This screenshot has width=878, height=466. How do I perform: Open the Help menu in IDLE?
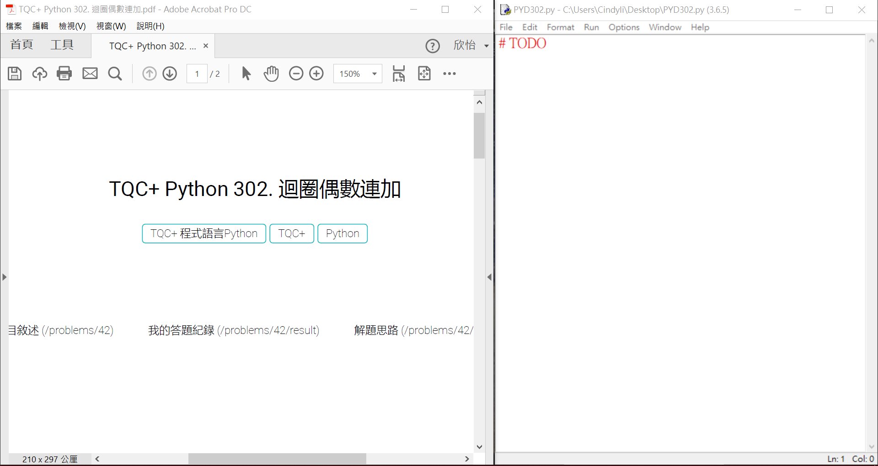point(700,27)
